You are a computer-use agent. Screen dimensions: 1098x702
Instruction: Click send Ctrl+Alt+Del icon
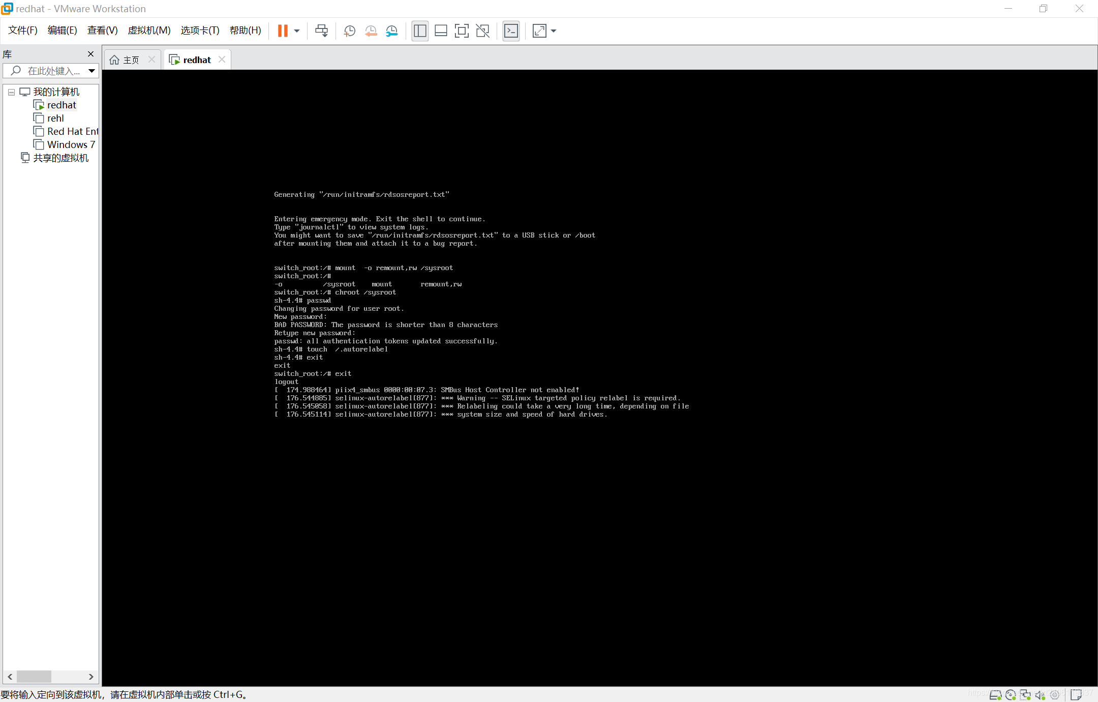click(x=321, y=31)
